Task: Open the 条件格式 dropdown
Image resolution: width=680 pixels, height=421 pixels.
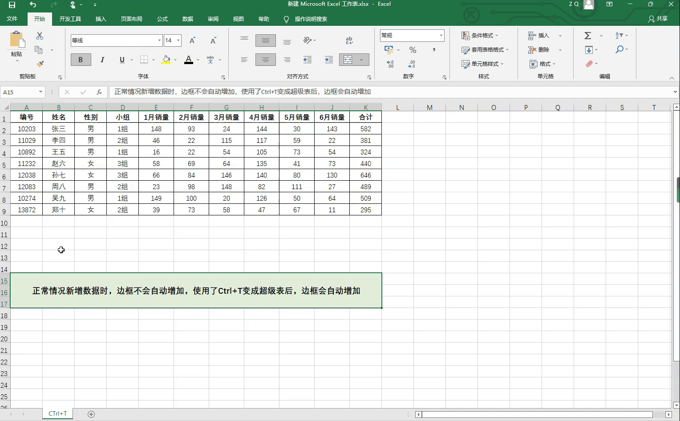Action: click(480, 36)
